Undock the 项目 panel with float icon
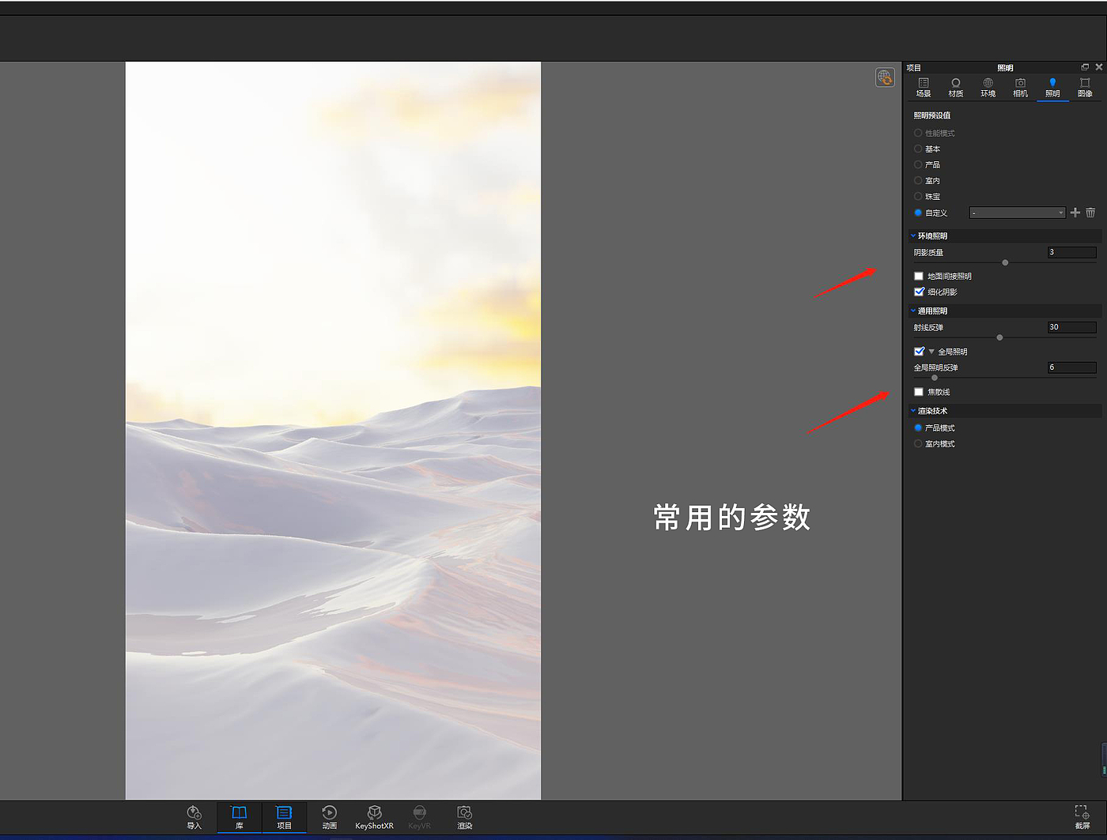 point(1085,67)
